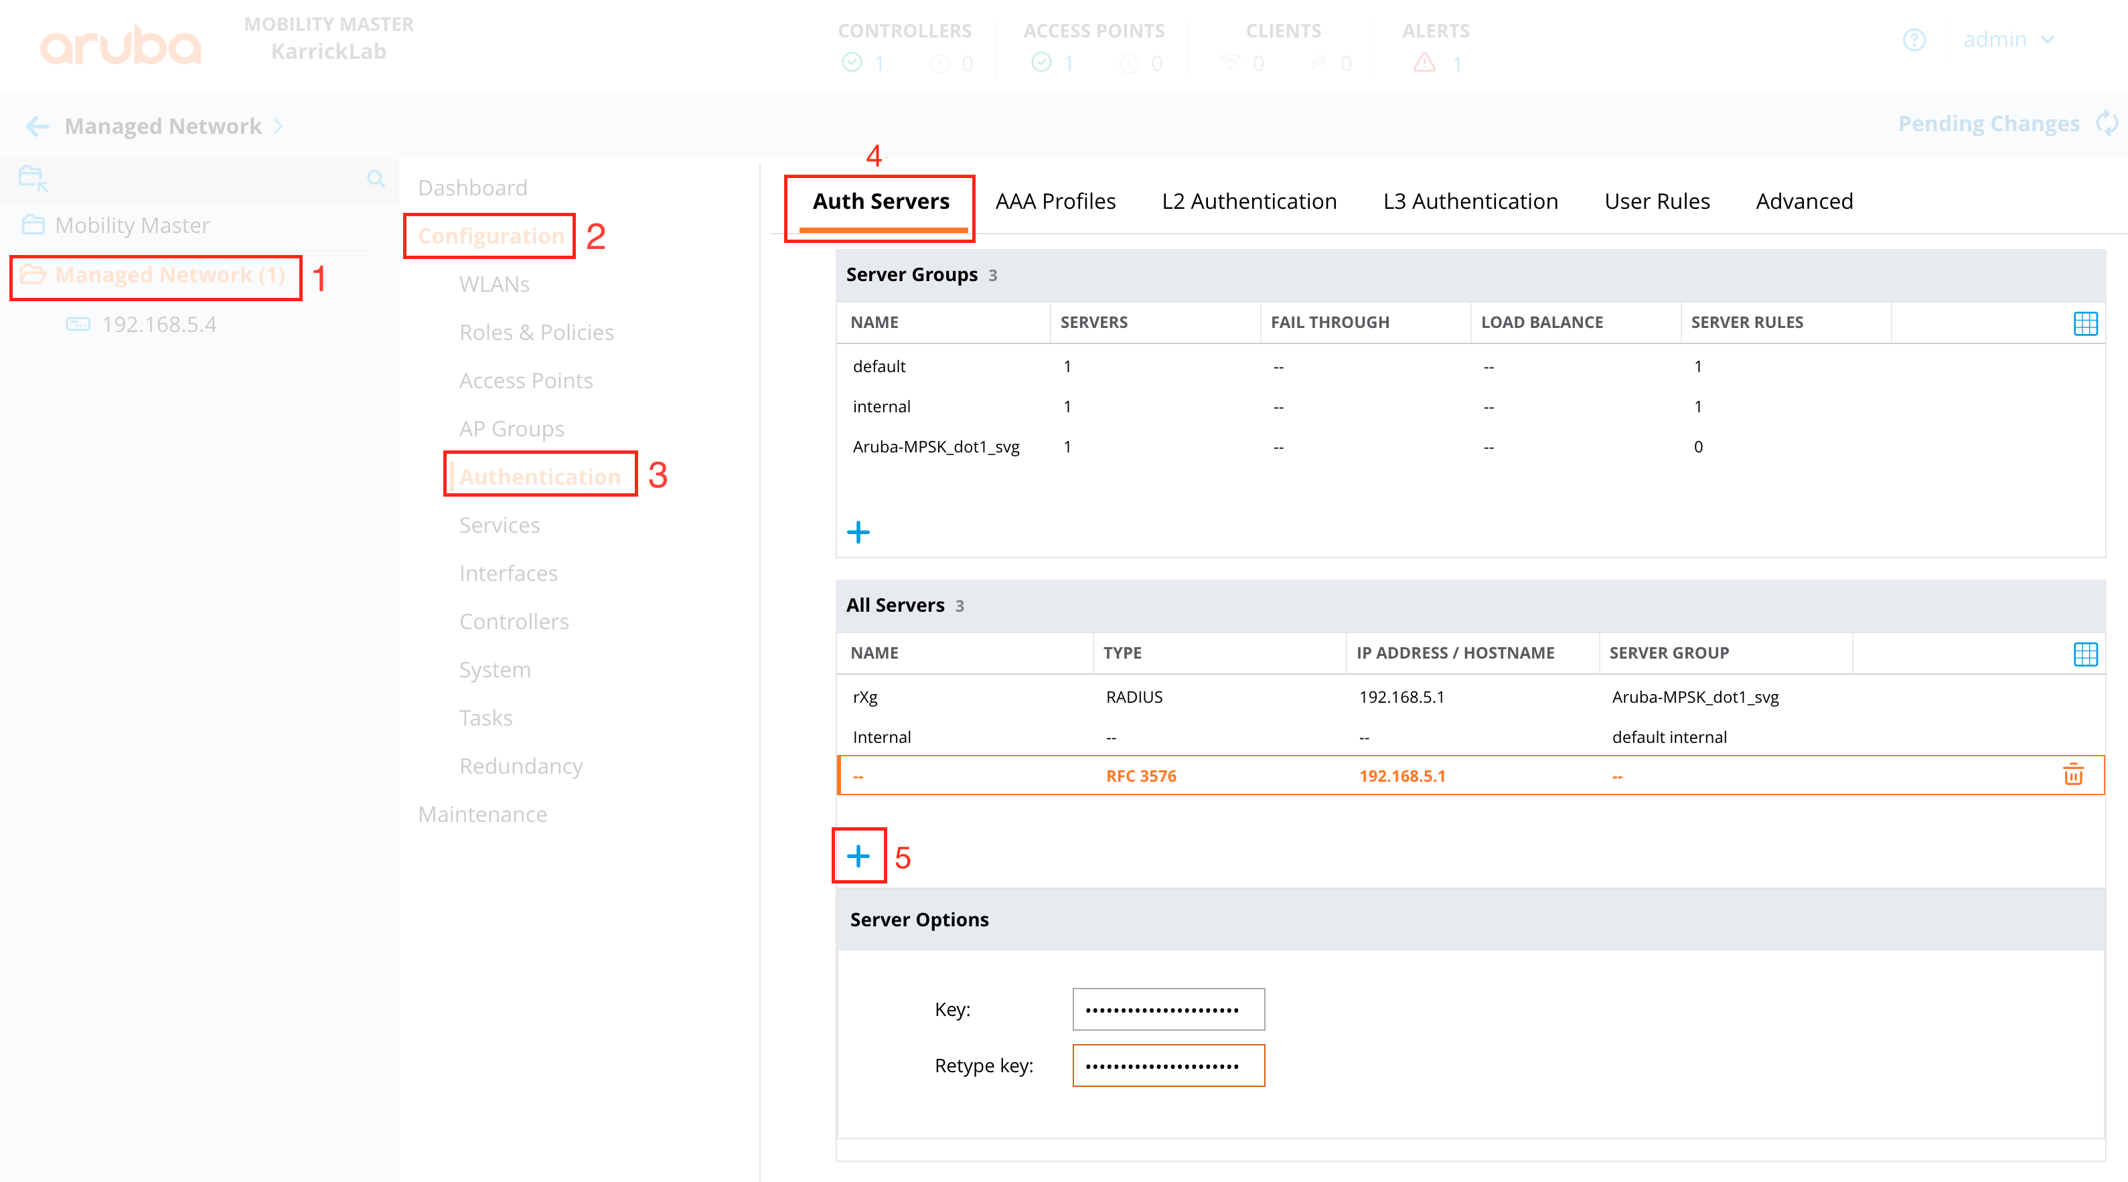Image resolution: width=2128 pixels, height=1182 pixels.
Task: Click the Pending Changes refresh icon
Action: click(2107, 124)
